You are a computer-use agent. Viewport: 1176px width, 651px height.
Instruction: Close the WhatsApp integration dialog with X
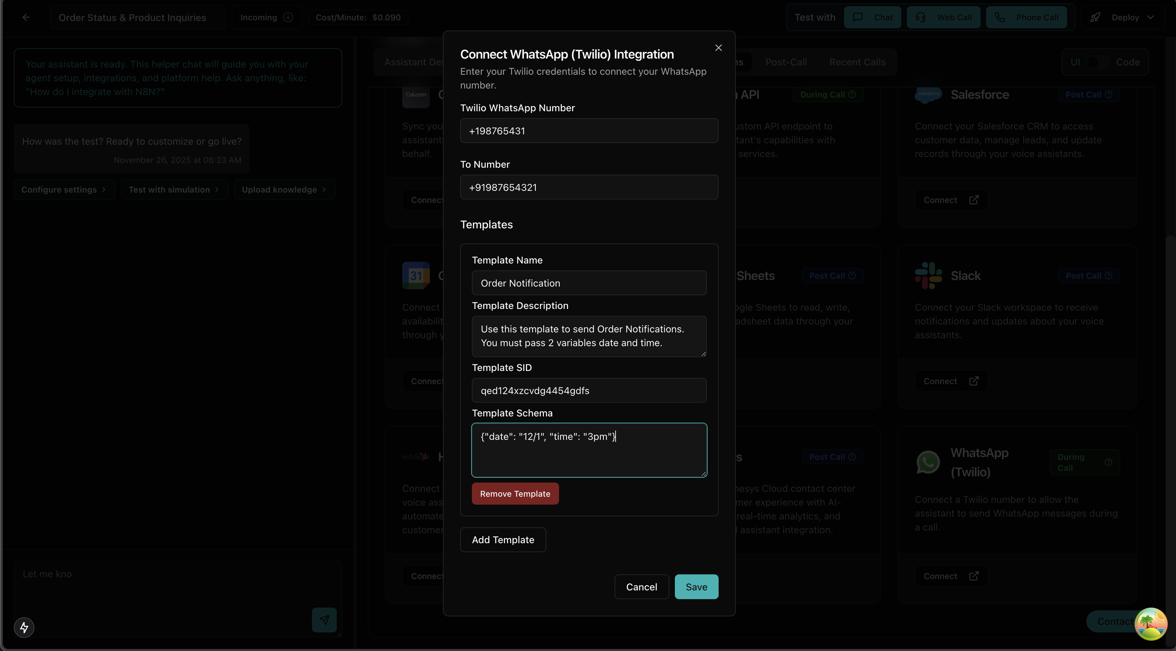(x=718, y=48)
